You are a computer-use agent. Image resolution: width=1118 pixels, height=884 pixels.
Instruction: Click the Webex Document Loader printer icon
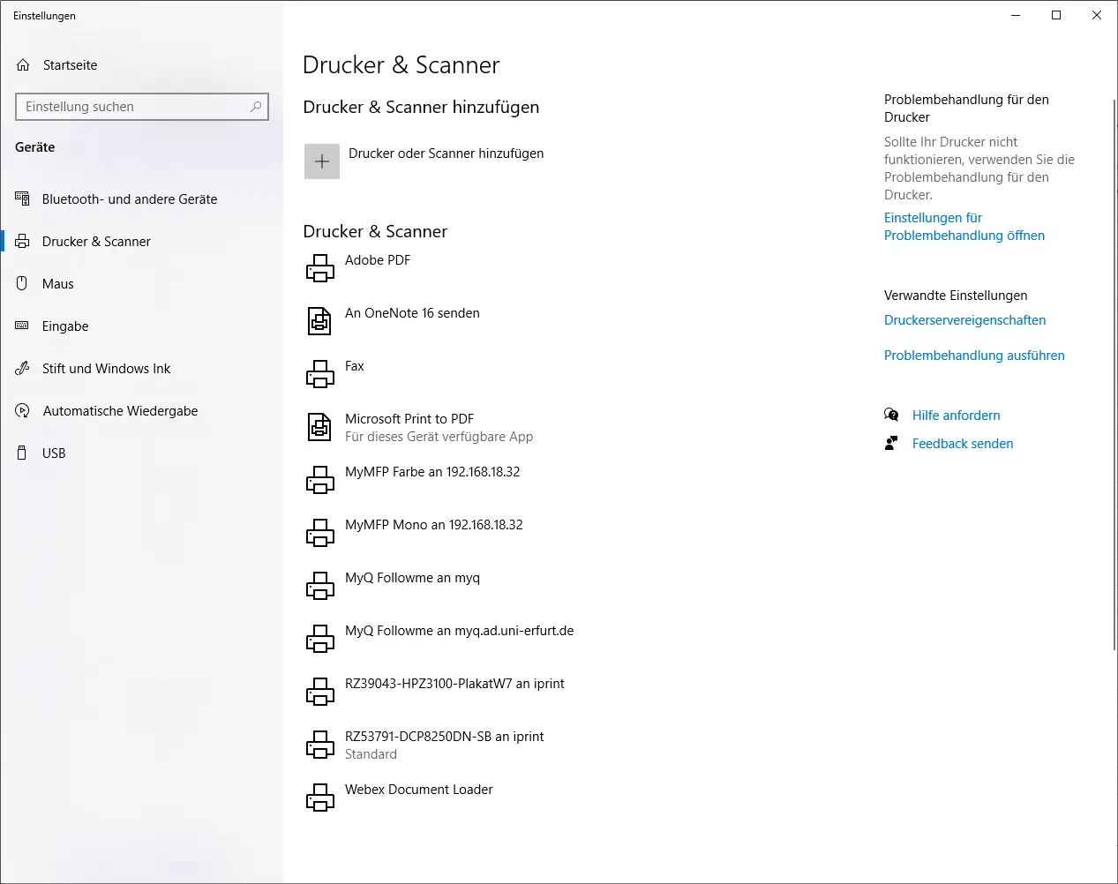(319, 798)
